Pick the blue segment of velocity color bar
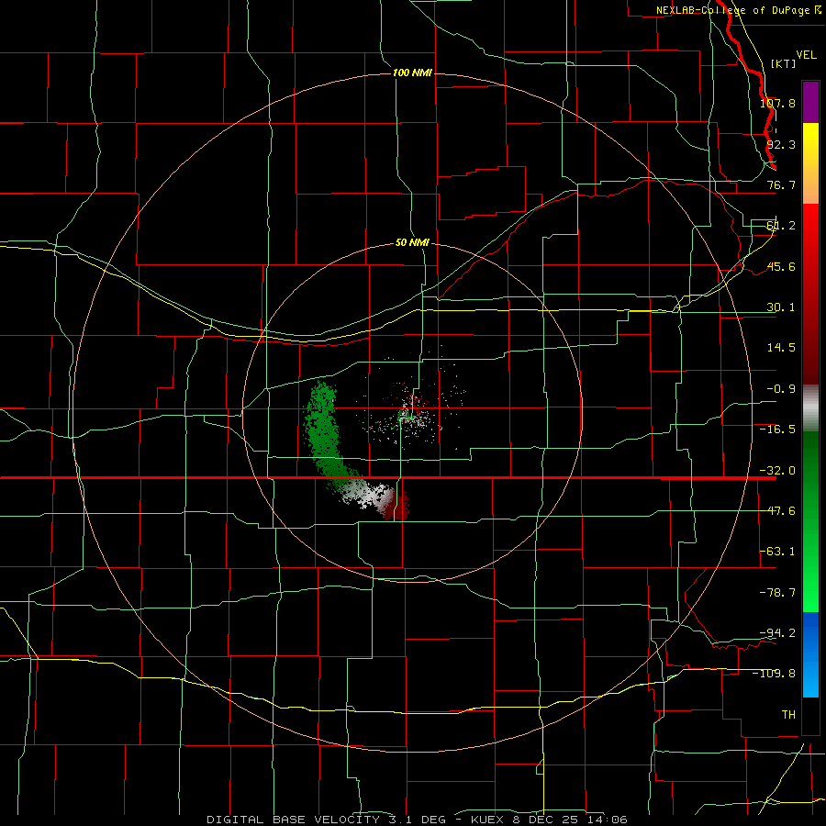 point(810,654)
